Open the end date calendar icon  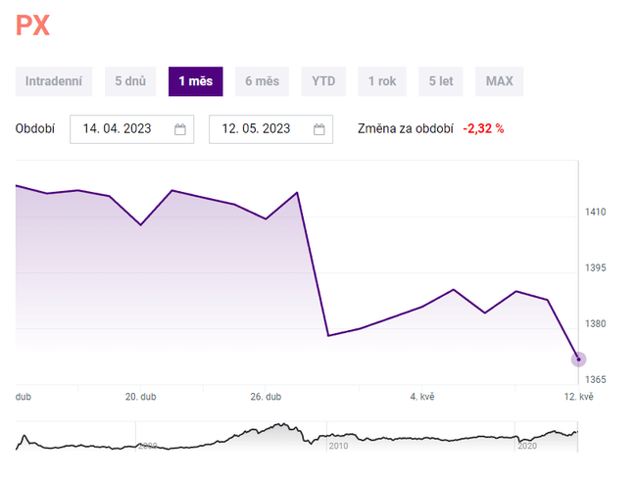[319, 129]
